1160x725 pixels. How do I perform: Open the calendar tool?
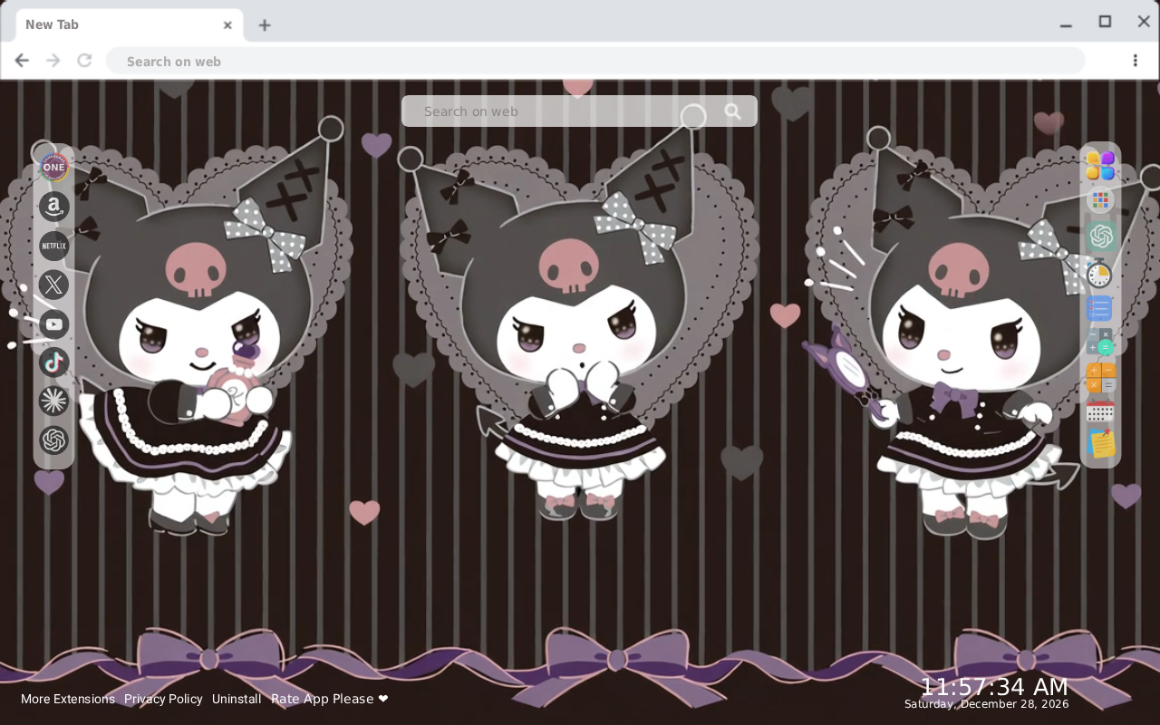[1100, 411]
